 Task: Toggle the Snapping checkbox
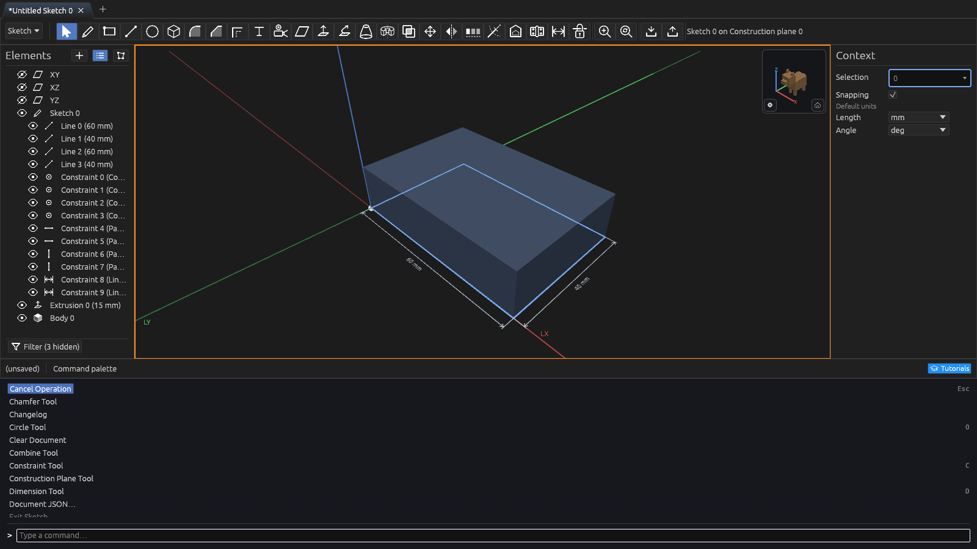click(893, 95)
